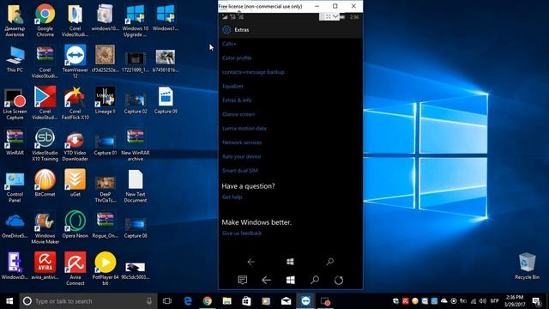The width and height of the screenshot is (549, 309).
Task: Open Calls+ in Extras settings
Action: point(229,44)
